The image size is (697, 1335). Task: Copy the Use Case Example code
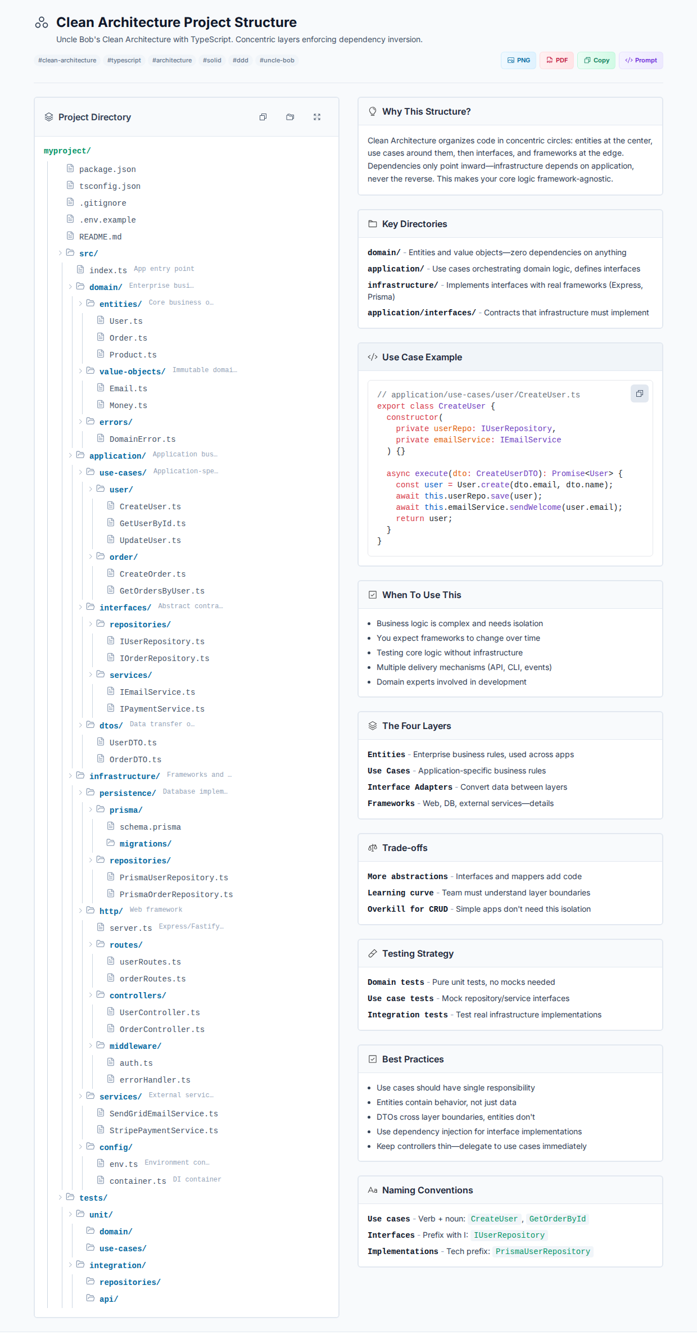click(639, 394)
